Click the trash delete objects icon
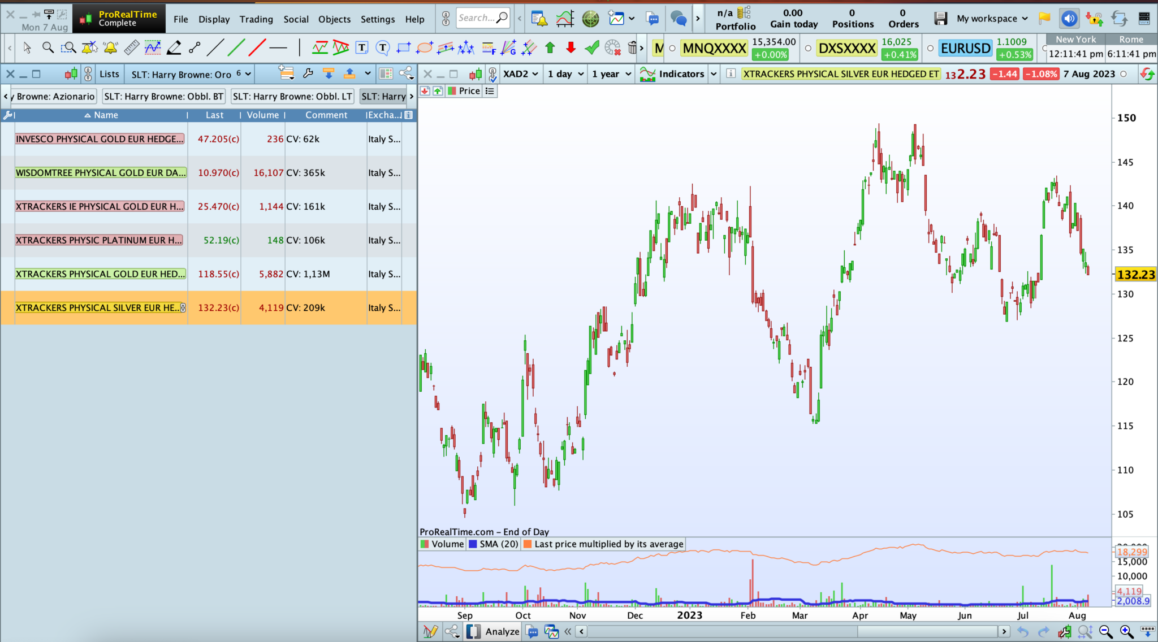This screenshot has height=642, width=1158. pos(632,48)
